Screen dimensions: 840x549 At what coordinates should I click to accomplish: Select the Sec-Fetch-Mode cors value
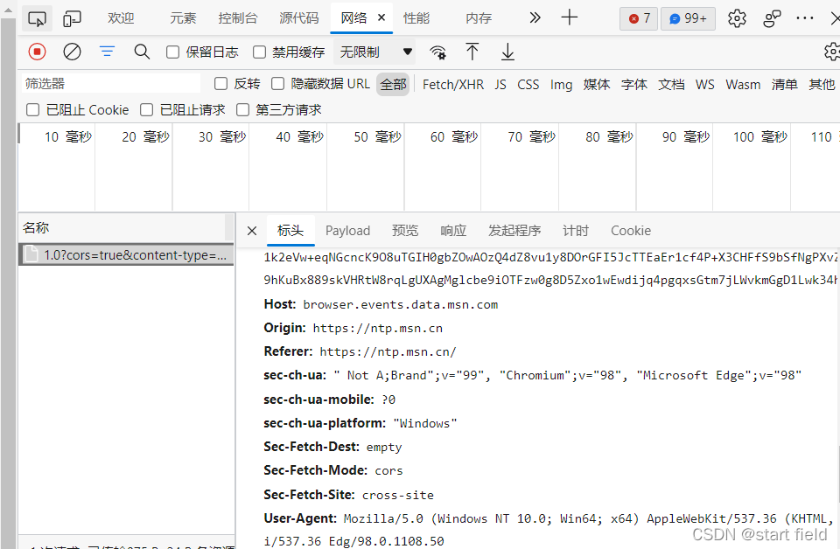(388, 470)
